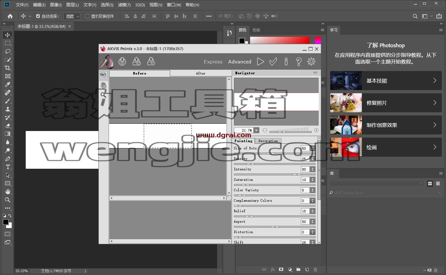The width and height of the screenshot is (446, 275).
Task: Open the 文件(F) menu
Action: pos(22,5)
